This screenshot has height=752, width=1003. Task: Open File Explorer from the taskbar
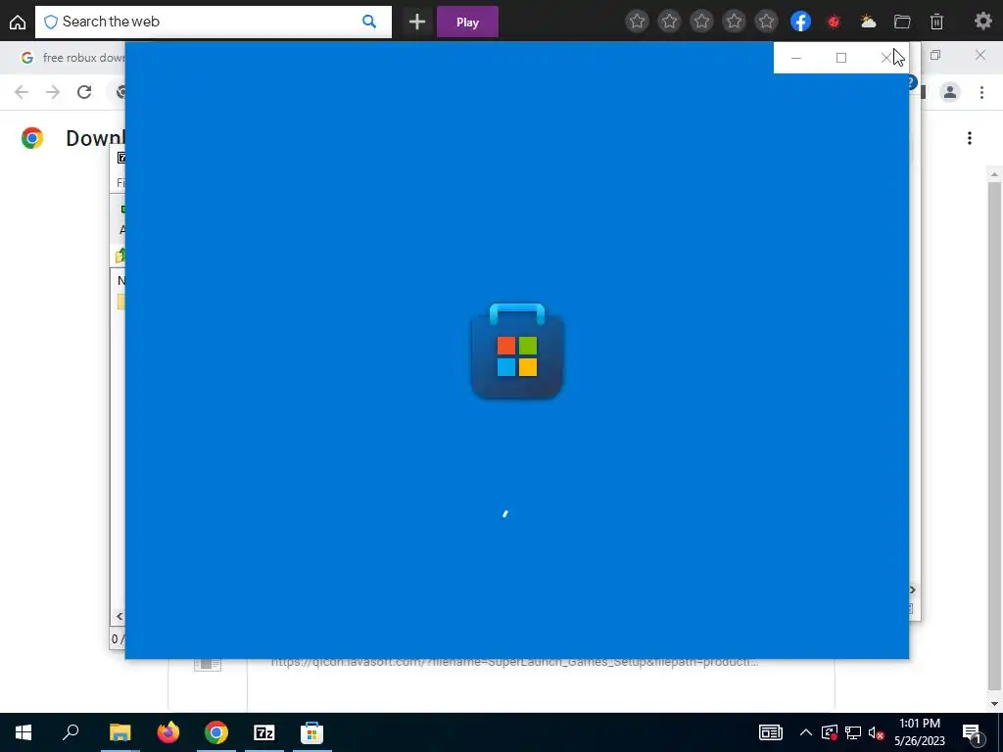pos(119,732)
